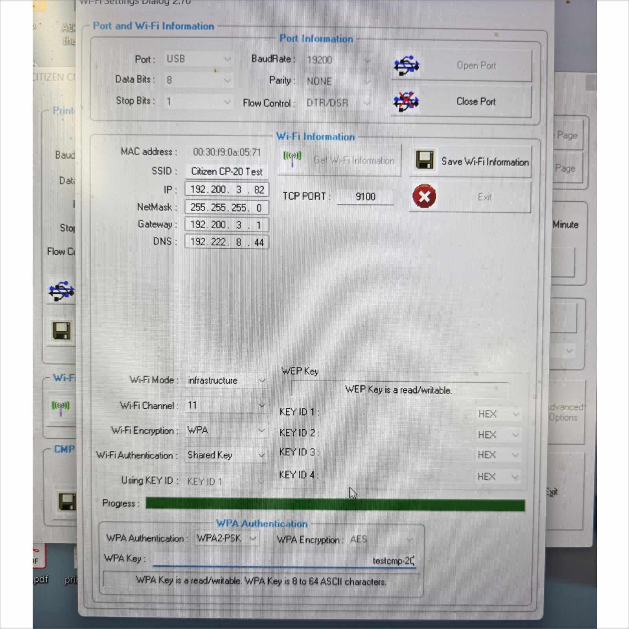Click the green Progress bar

pyautogui.click(x=335, y=505)
